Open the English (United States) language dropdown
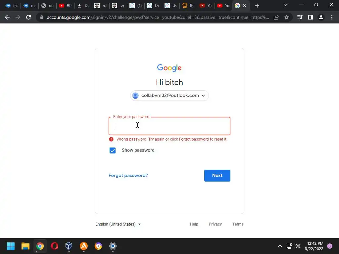Screen dimensions: 339x254 tap(118, 224)
